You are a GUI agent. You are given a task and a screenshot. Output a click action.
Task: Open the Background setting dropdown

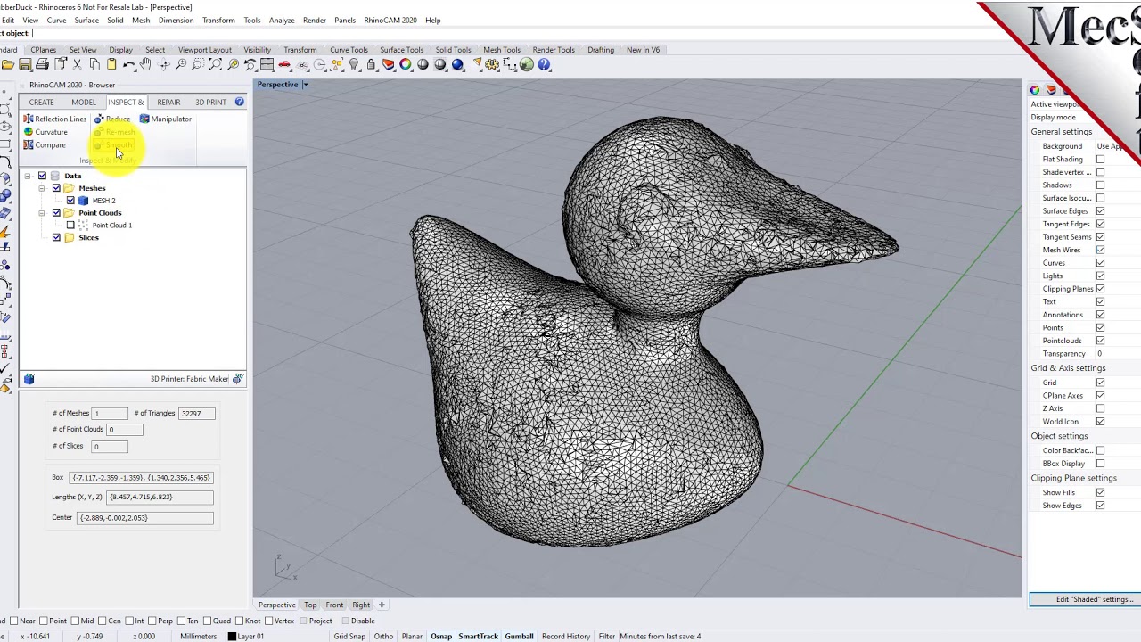click(1117, 146)
